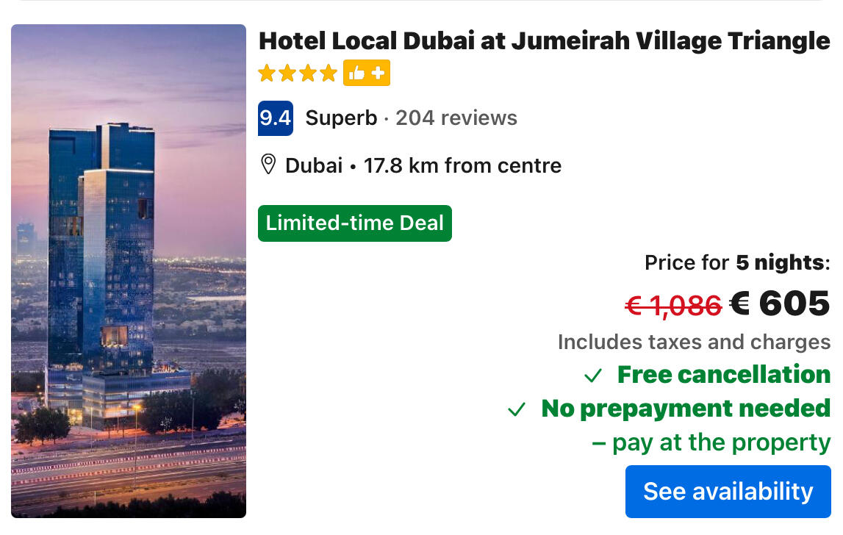Click the No prepayment needed text
The height and width of the screenshot is (535, 843).
click(686, 409)
